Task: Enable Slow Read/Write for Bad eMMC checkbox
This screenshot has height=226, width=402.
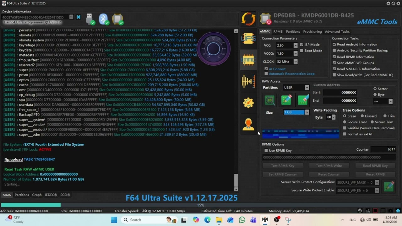Action: [334, 75]
